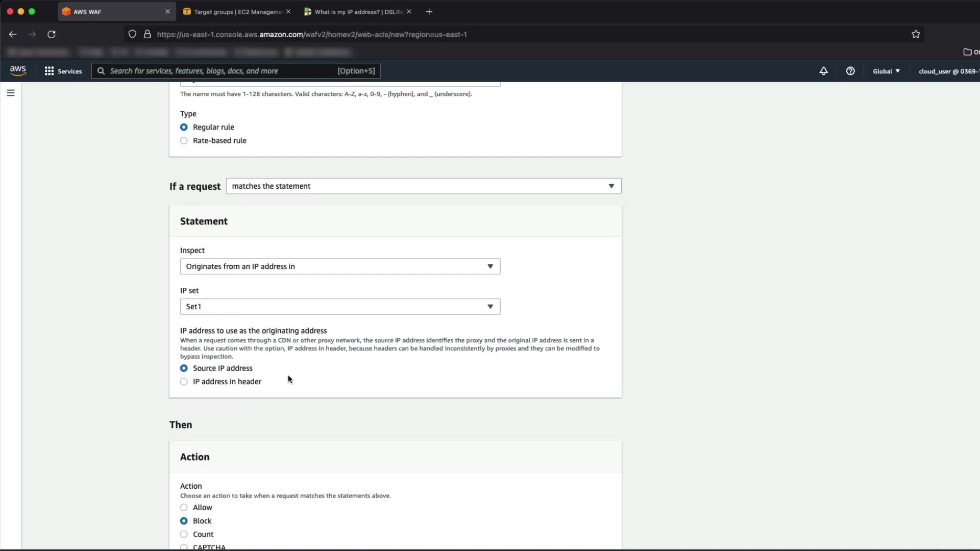
Task: Bookmark page with star icon
Action: tap(916, 34)
